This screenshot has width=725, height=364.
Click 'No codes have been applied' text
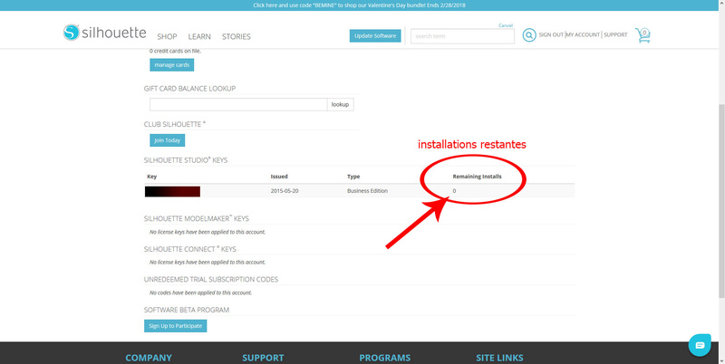click(x=200, y=292)
